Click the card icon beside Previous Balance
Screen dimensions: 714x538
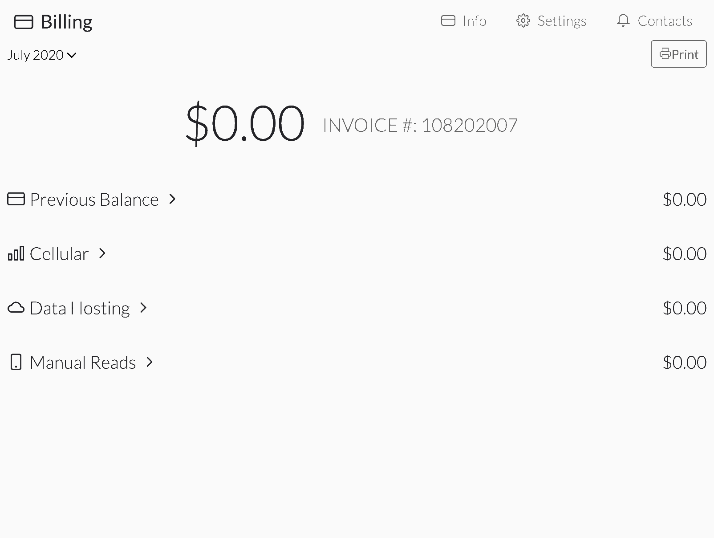(x=16, y=199)
